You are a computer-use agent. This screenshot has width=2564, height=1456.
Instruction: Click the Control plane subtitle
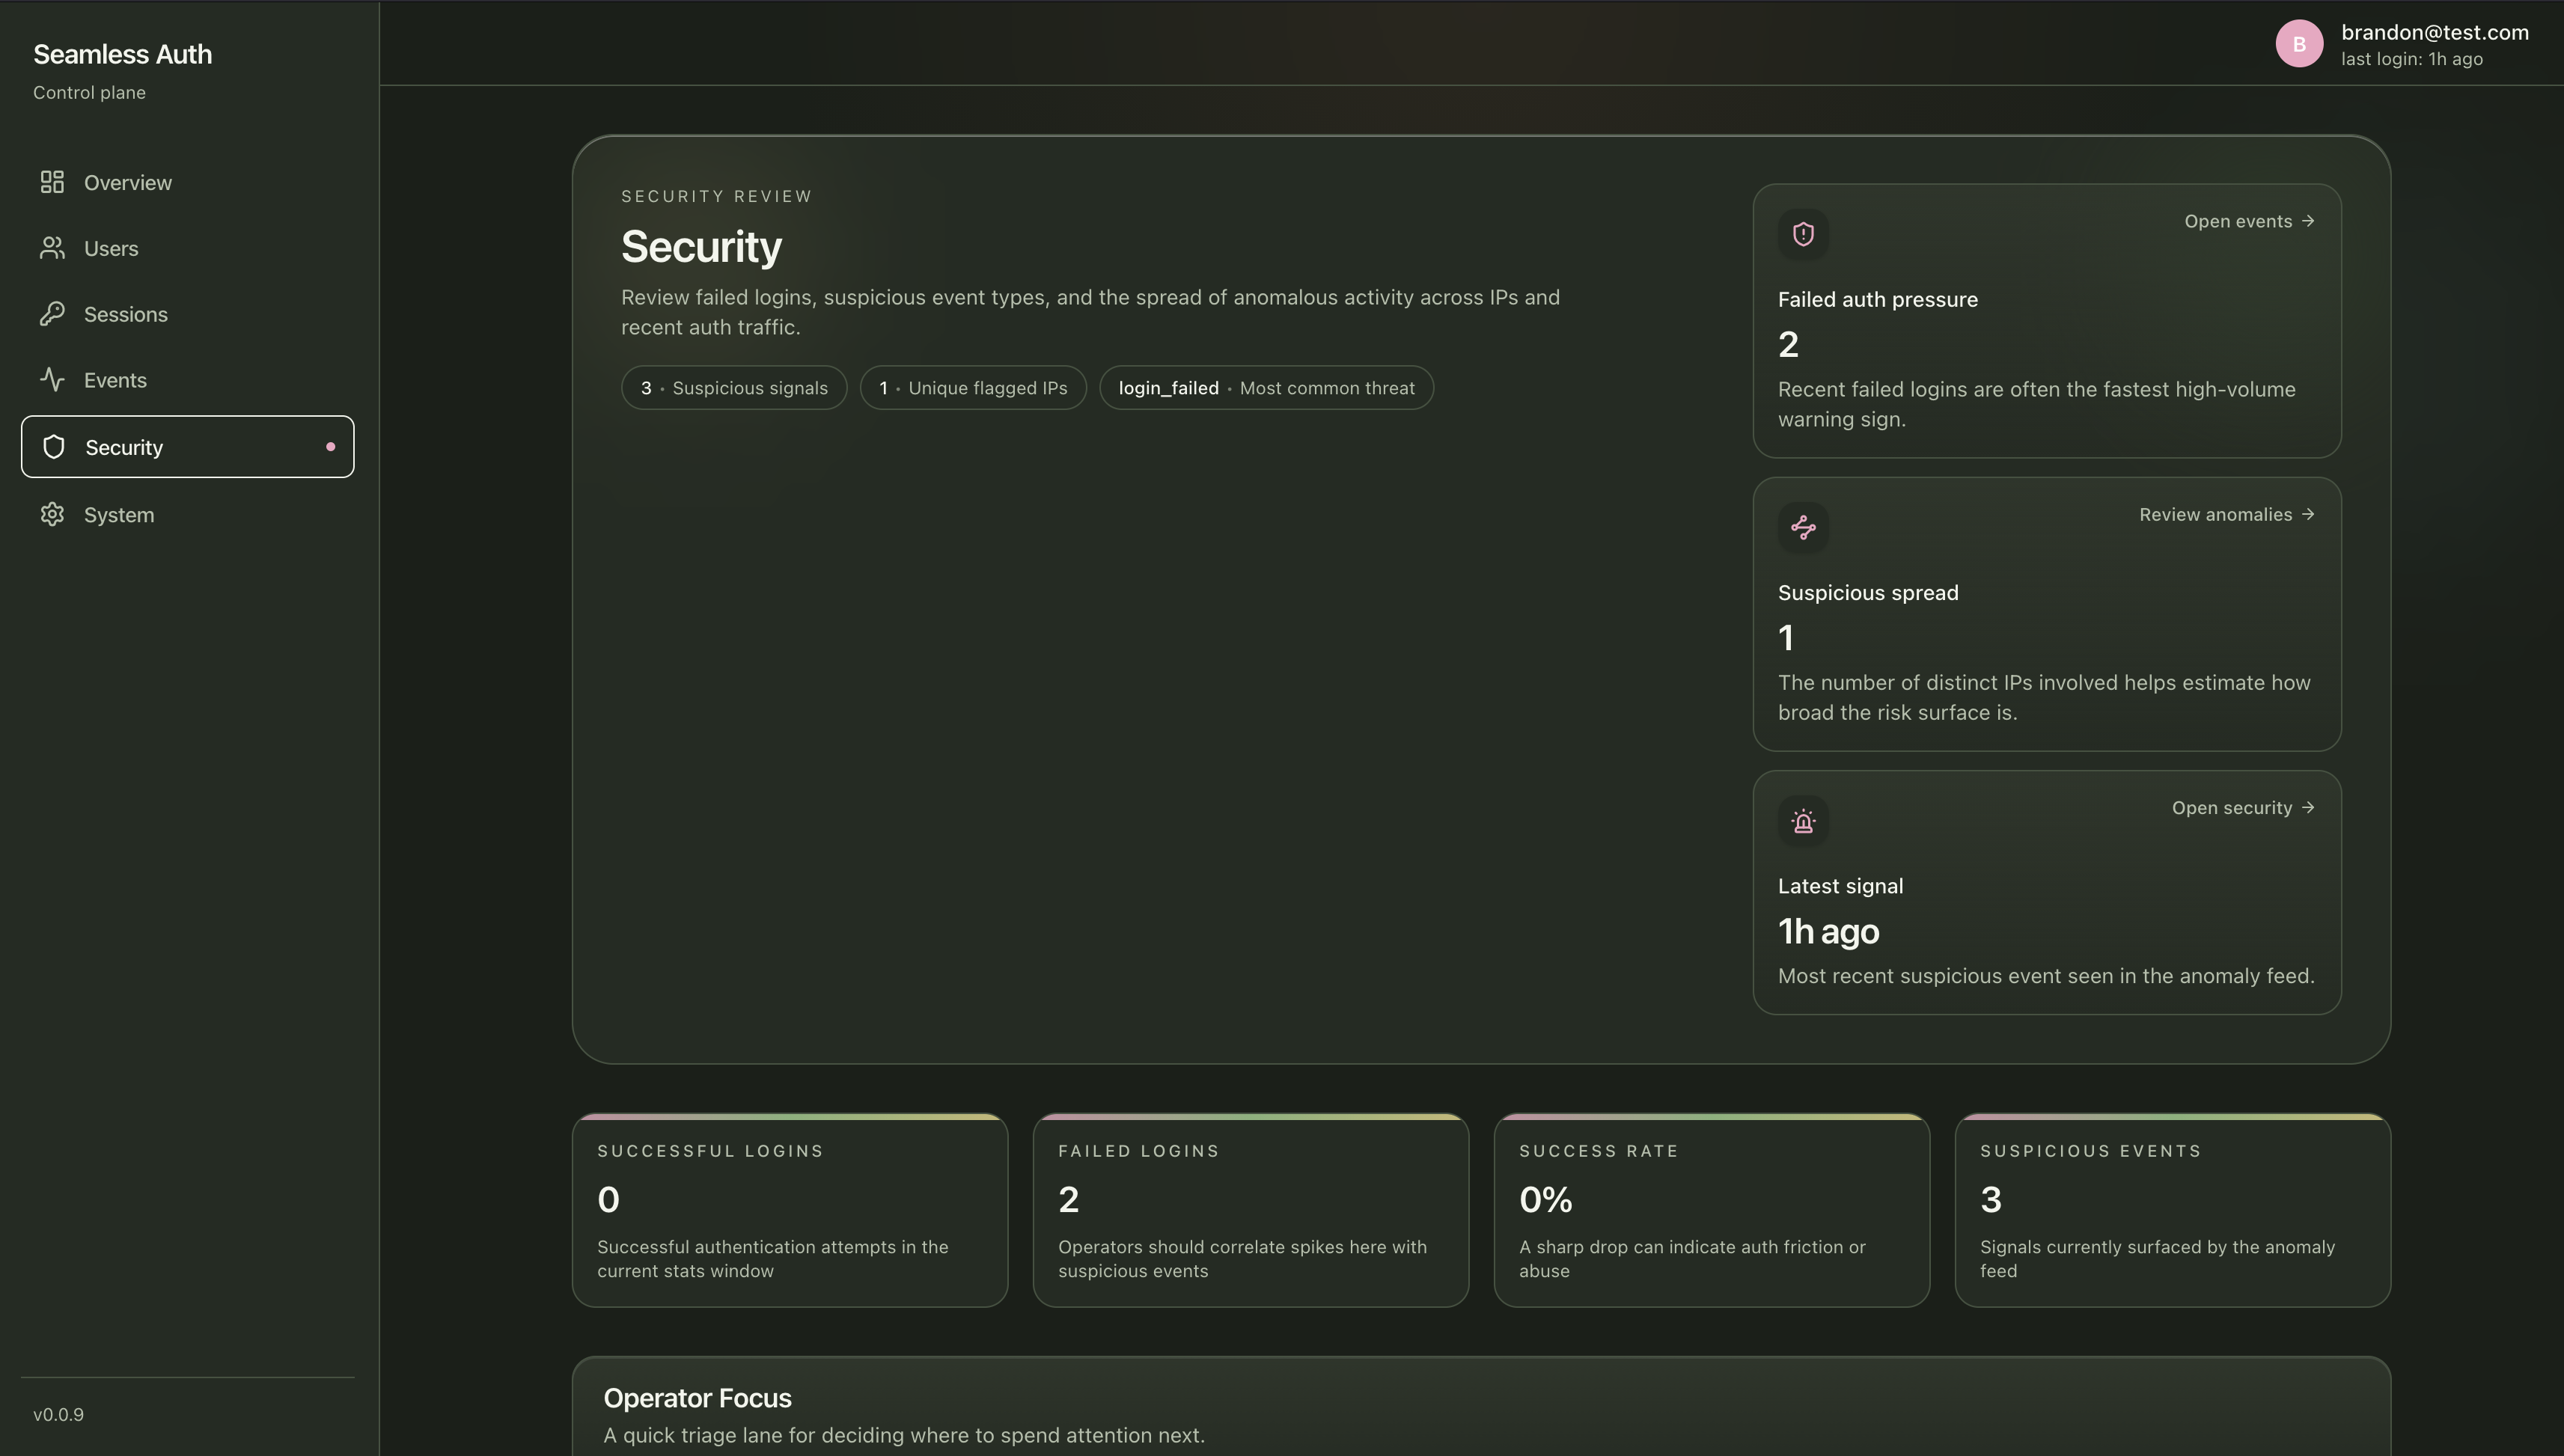tap(89, 92)
